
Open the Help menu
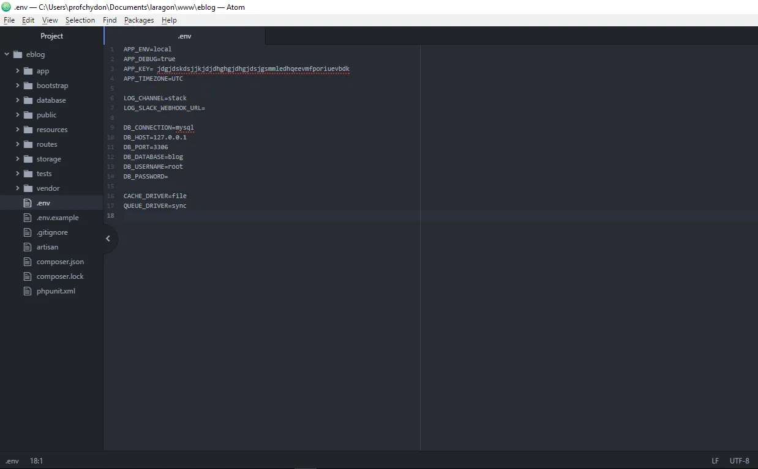pos(169,20)
